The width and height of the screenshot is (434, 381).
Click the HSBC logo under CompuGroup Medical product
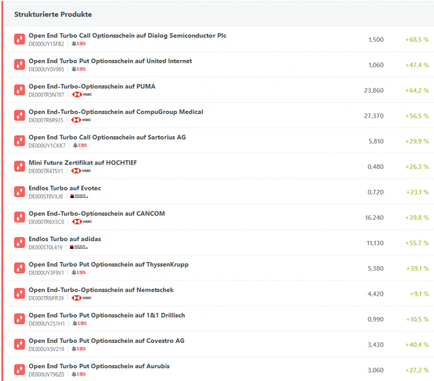coord(82,120)
